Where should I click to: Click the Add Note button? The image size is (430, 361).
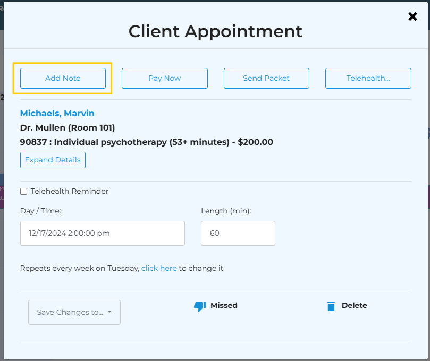(63, 79)
